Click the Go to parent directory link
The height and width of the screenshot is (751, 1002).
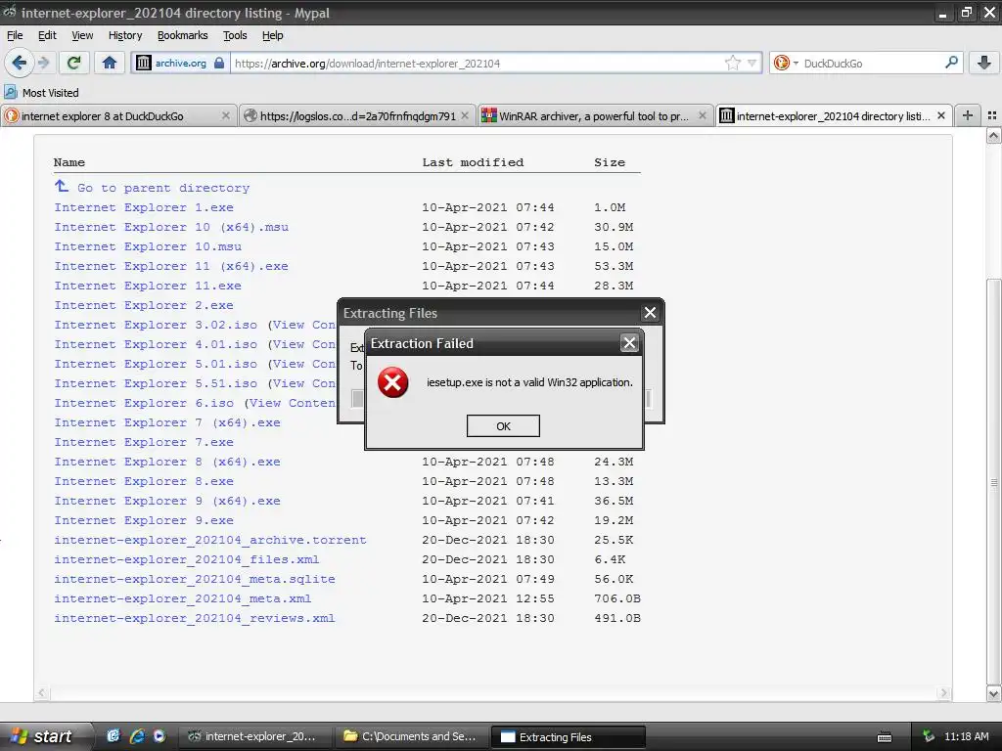[x=163, y=188]
